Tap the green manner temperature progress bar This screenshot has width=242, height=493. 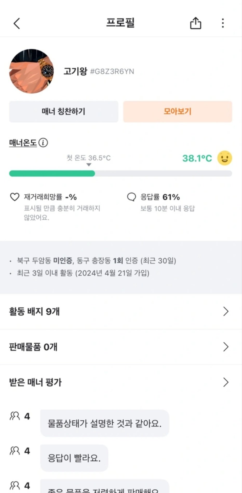[x=52, y=174]
